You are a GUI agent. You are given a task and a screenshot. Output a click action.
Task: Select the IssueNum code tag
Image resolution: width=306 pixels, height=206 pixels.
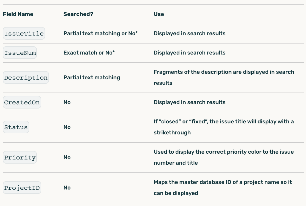20,53
